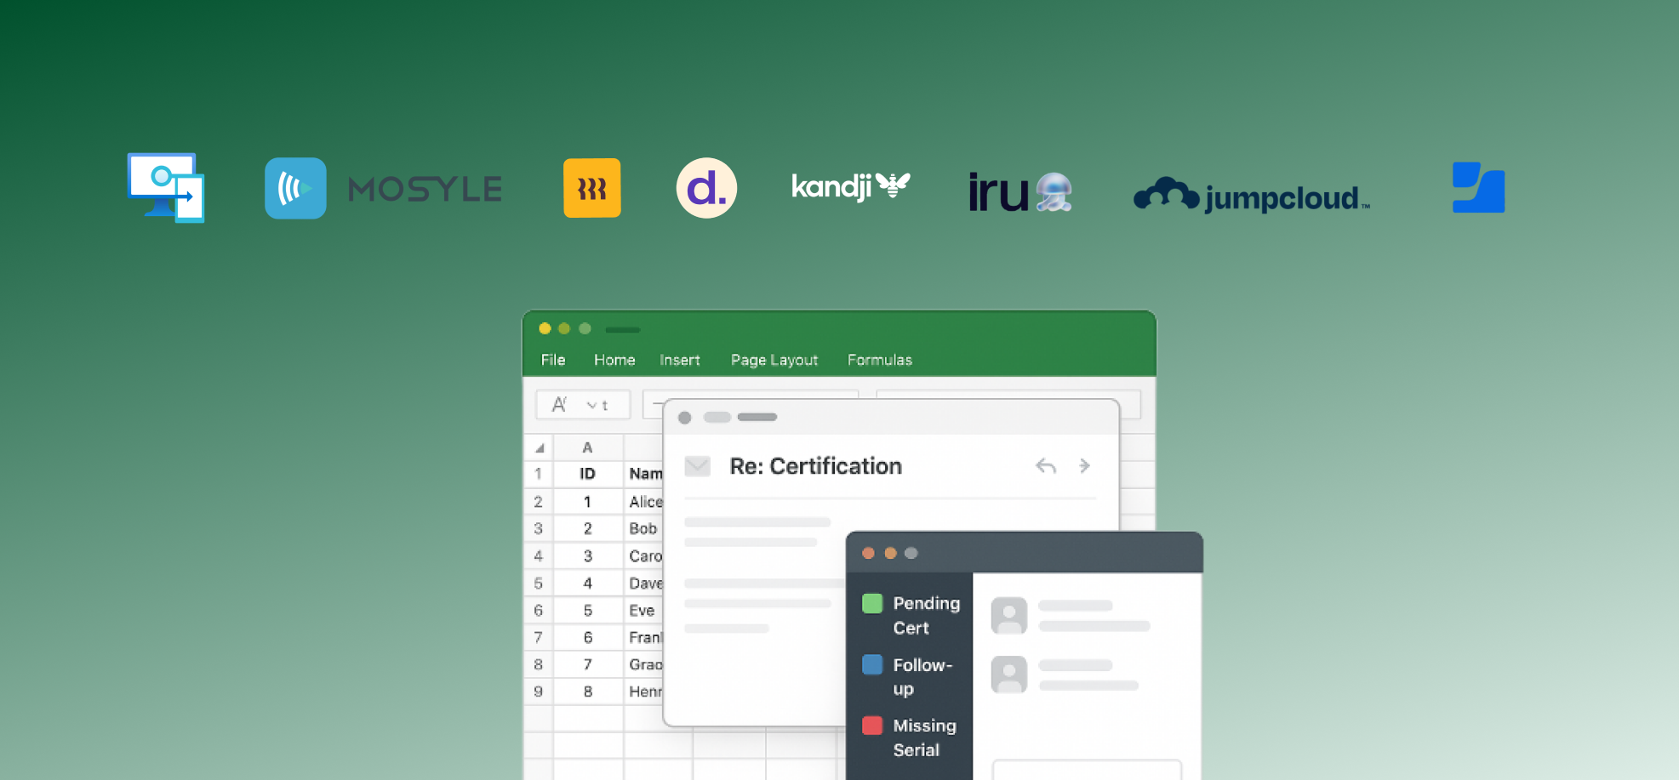Click the yellow dot on spreadsheet titlebar
1679x780 pixels.
point(545,328)
